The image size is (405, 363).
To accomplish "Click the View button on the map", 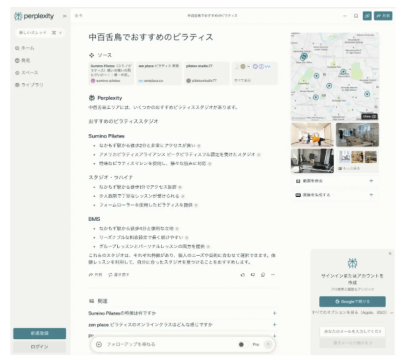I will click(x=369, y=116).
